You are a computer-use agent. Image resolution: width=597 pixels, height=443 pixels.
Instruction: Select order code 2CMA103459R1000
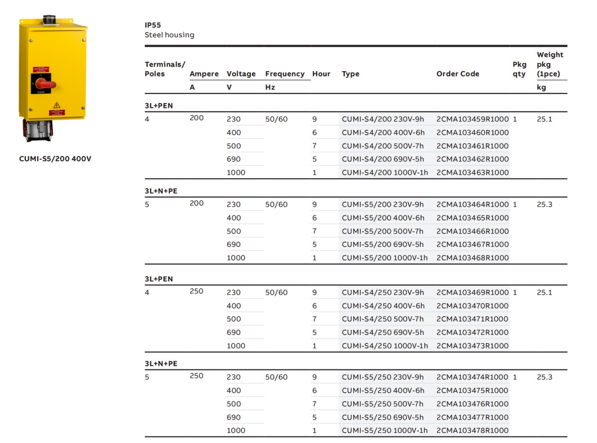pyautogui.click(x=473, y=119)
